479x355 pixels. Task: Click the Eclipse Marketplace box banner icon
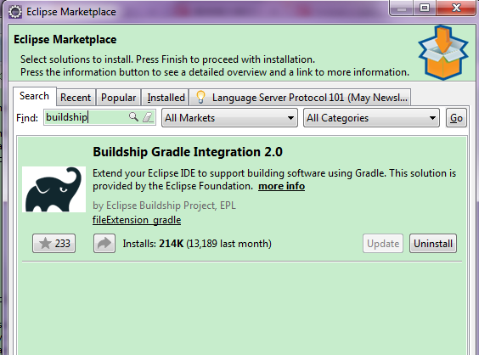click(x=442, y=53)
